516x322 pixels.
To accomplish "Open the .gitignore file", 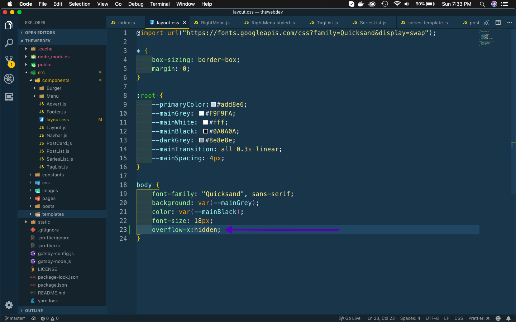I will pyautogui.click(x=62, y=230).
